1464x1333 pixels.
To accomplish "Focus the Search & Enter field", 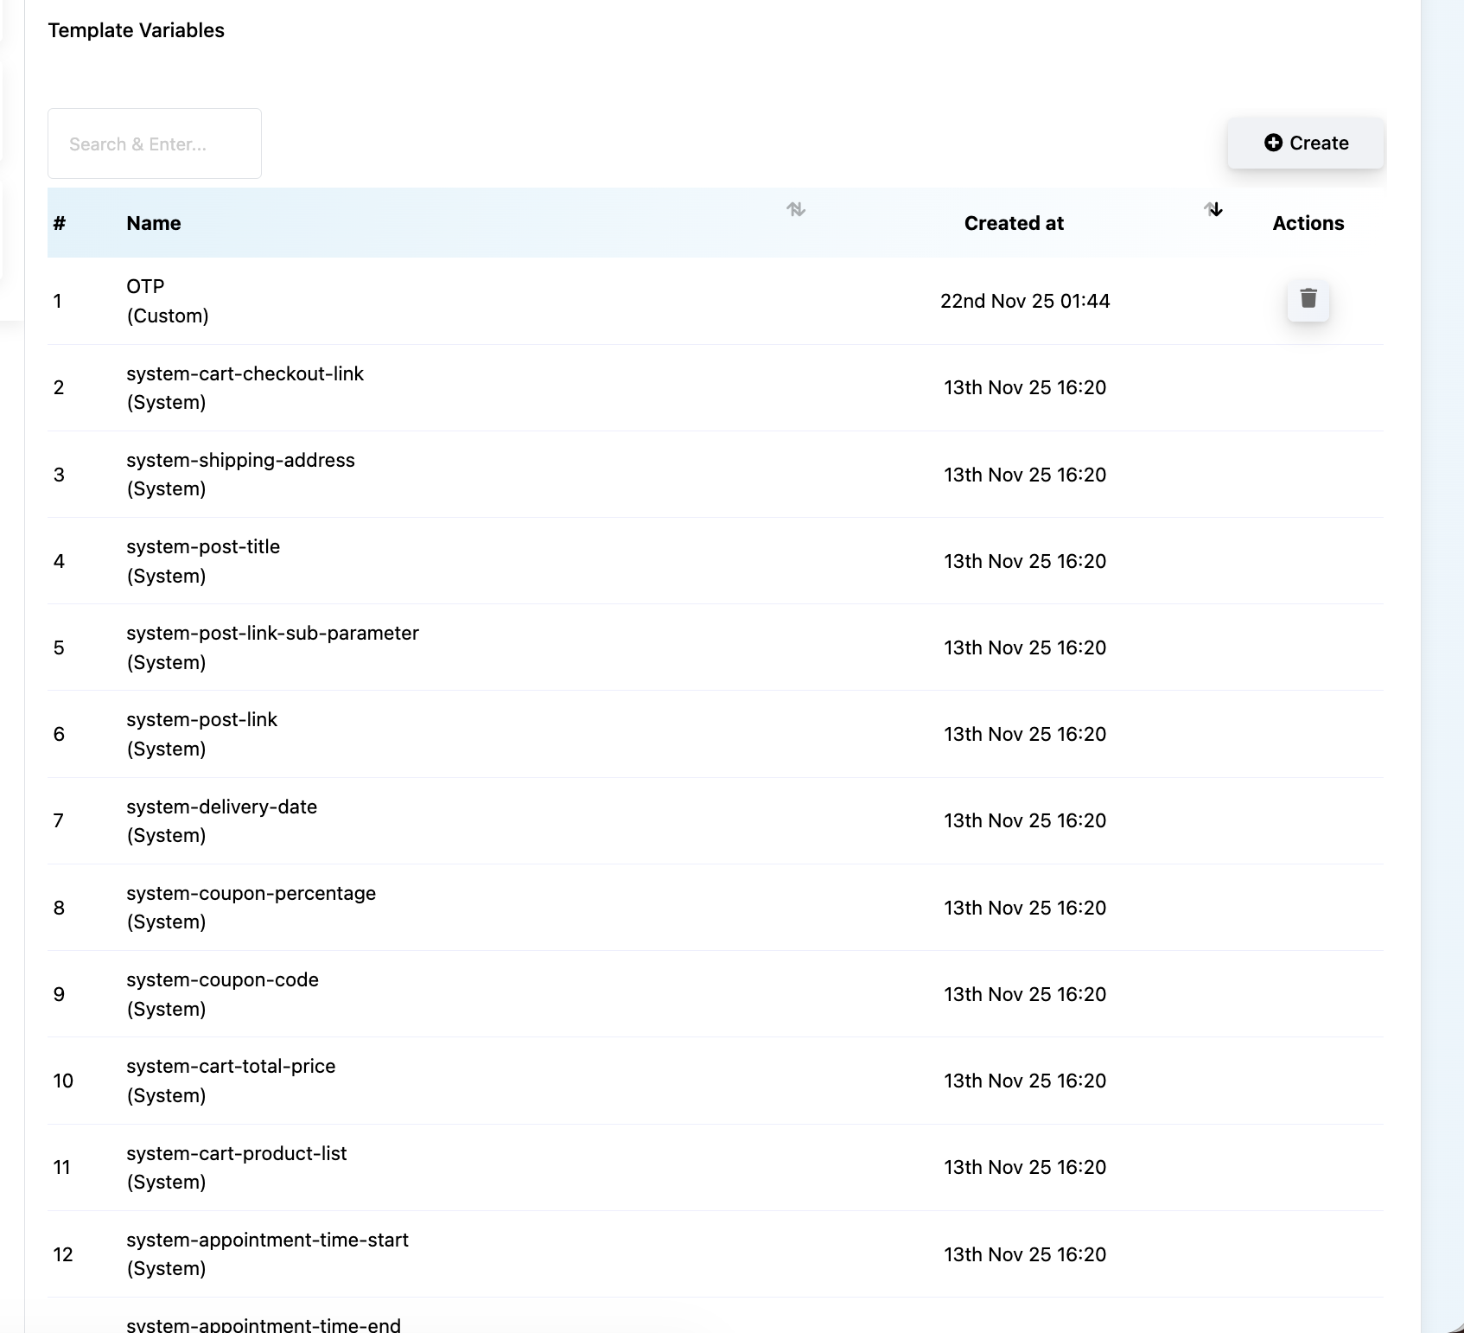I will (155, 144).
